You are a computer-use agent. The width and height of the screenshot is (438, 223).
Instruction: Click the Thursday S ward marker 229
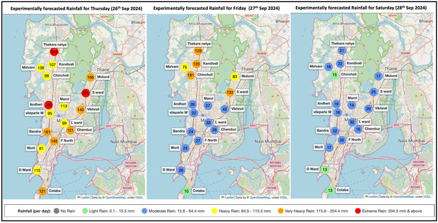click(x=85, y=93)
